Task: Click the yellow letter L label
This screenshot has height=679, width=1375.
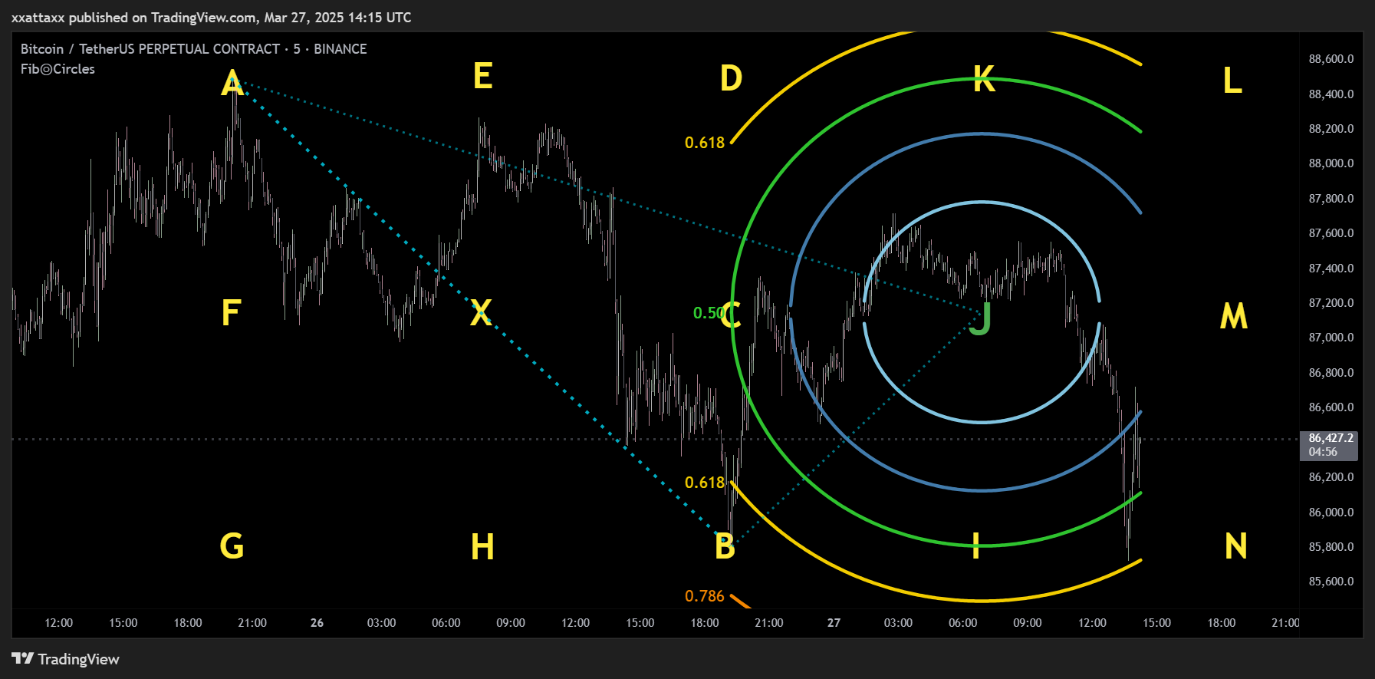Action: tap(1232, 81)
